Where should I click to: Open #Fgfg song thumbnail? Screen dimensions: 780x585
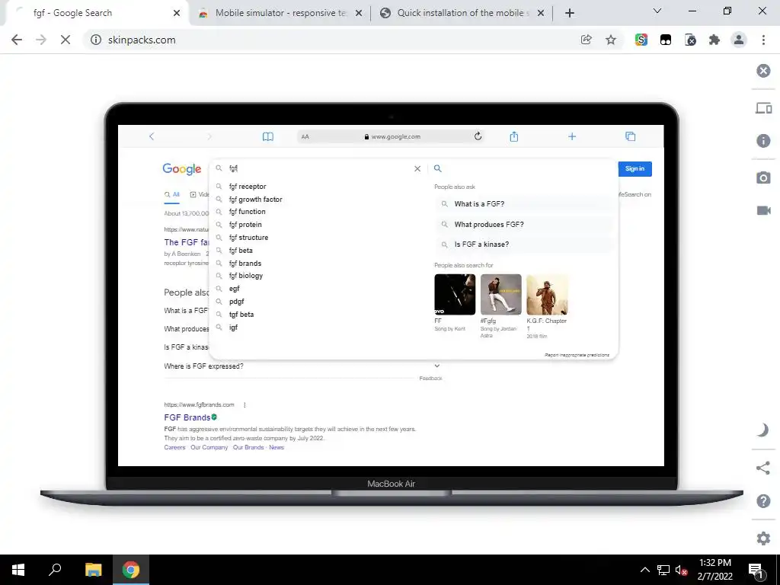pyautogui.click(x=501, y=295)
